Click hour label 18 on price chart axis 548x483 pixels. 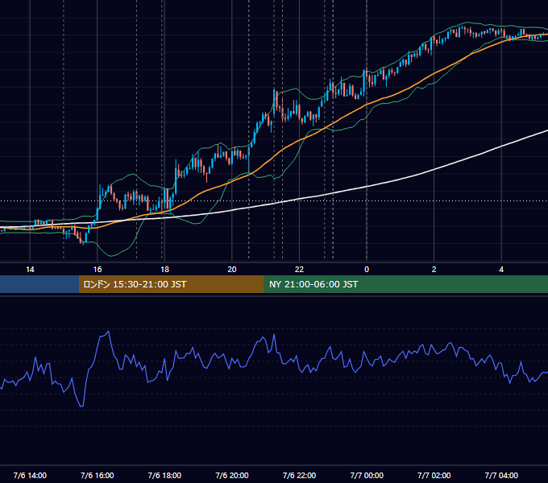coord(164,270)
